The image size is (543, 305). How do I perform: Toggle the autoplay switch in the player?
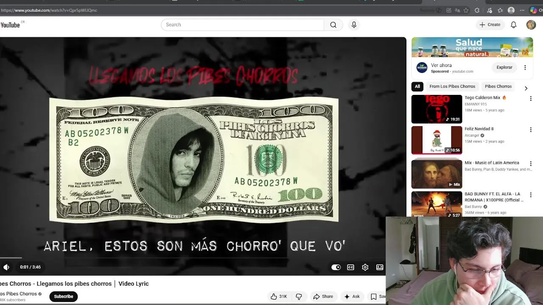pos(336,267)
